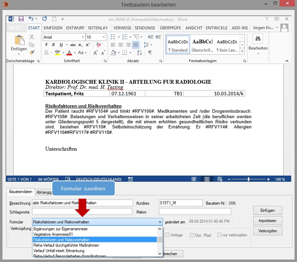
Task: Switch to web layout view icon
Action: pos(220,179)
